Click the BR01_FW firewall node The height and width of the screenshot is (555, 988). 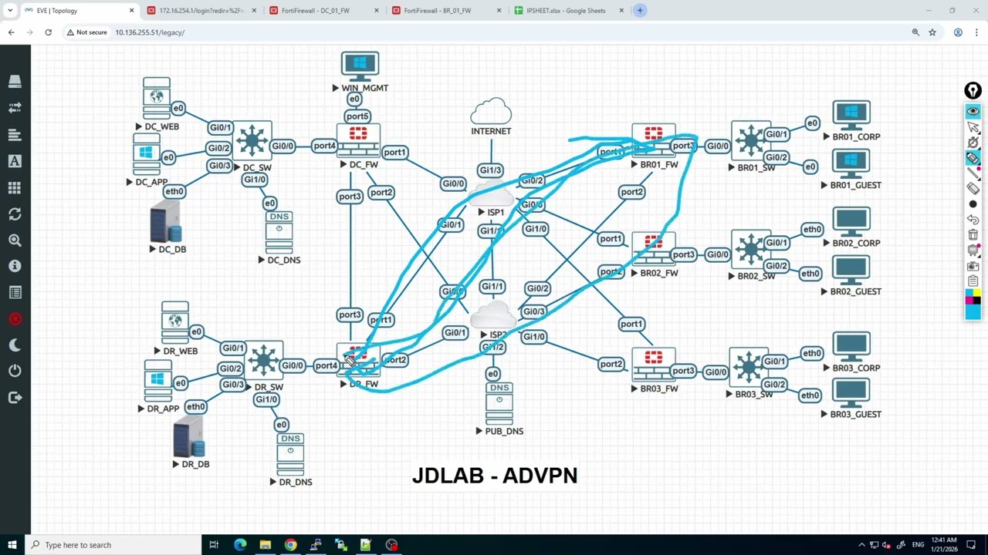pyautogui.click(x=653, y=141)
